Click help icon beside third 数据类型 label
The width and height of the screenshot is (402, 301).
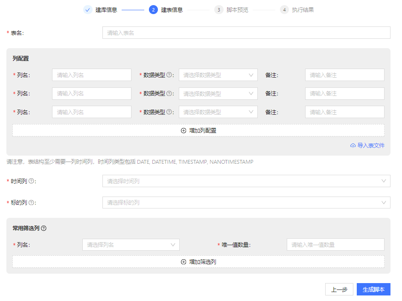(169, 112)
